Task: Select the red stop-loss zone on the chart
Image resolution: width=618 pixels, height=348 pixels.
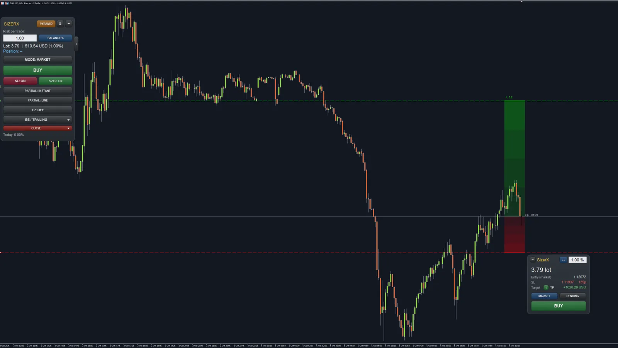Action: coord(514,234)
